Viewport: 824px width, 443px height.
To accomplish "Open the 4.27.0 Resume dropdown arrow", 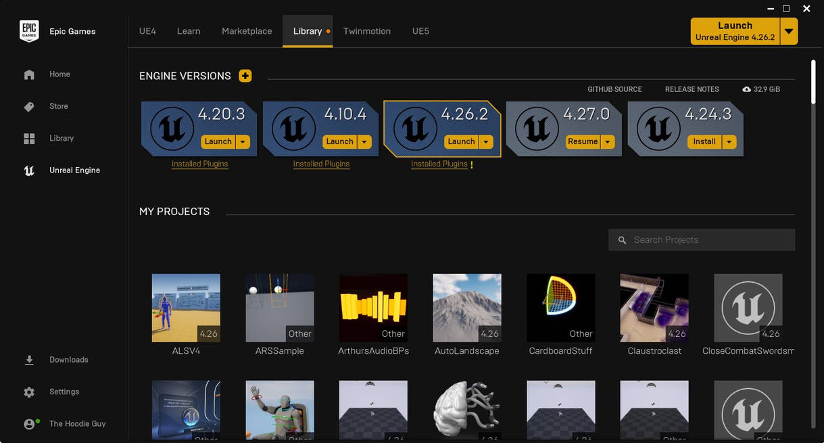I will pos(608,142).
